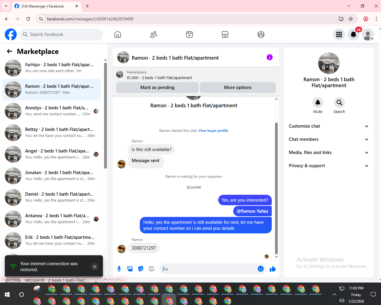The height and width of the screenshot is (305, 381).
Task: Open the Home feed icon
Action: (118, 34)
